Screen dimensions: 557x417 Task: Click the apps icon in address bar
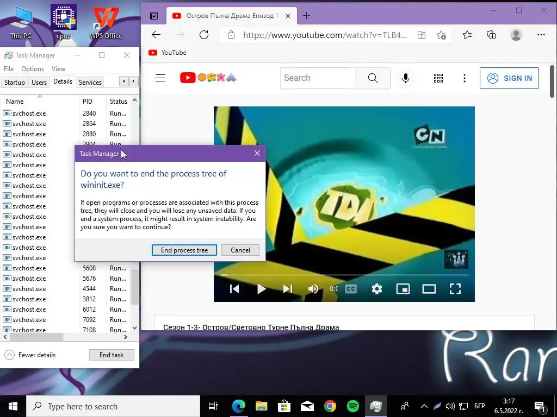(x=422, y=35)
